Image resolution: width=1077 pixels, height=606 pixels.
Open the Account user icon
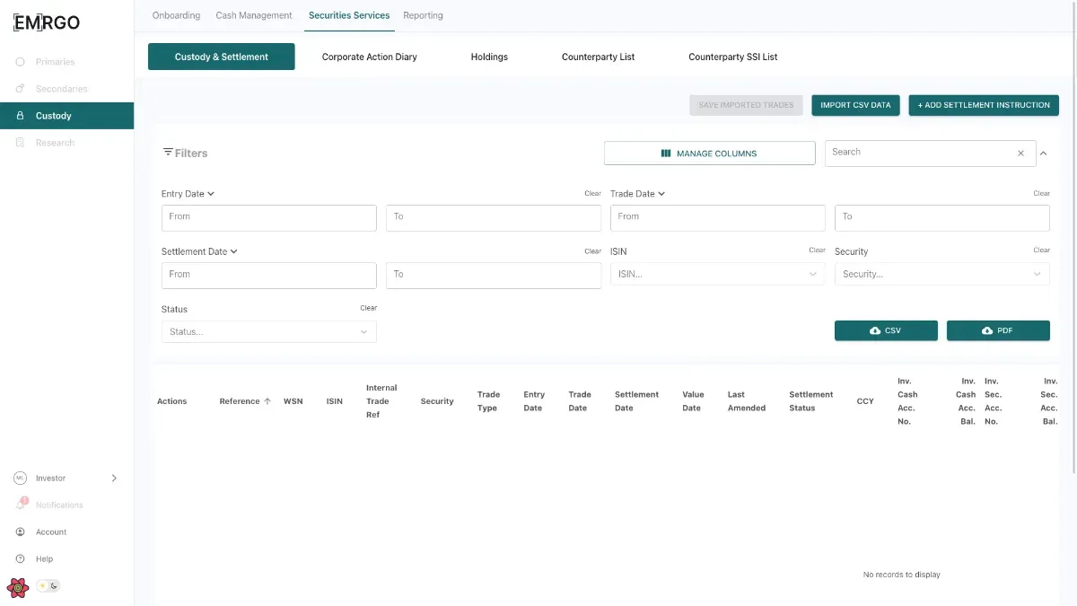click(x=21, y=532)
